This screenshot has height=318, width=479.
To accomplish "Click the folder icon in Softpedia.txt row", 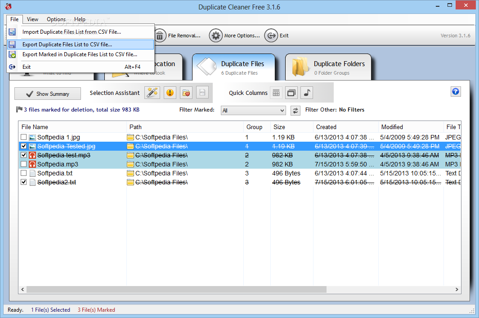I will pyautogui.click(x=130, y=174).
